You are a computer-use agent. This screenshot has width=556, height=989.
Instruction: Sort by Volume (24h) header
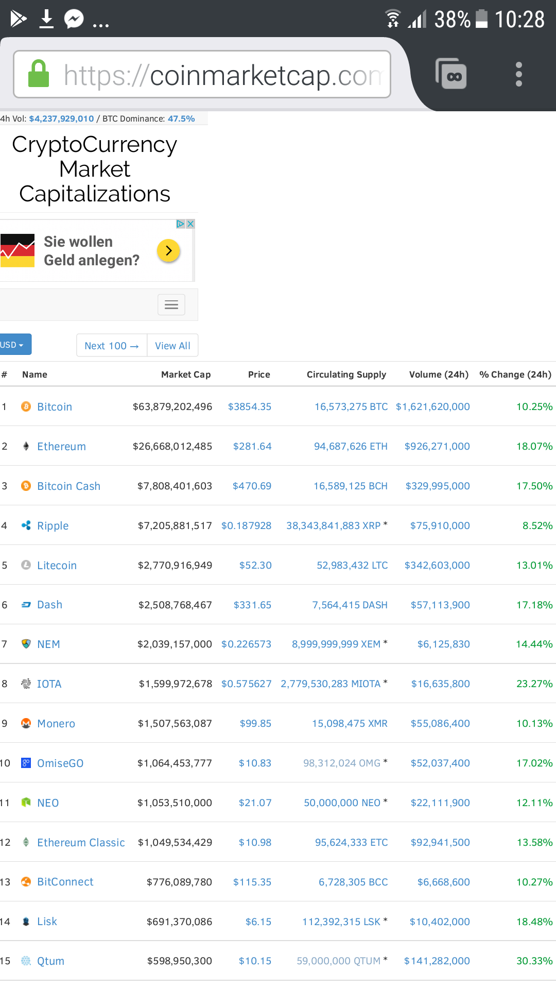pos(439,374)
